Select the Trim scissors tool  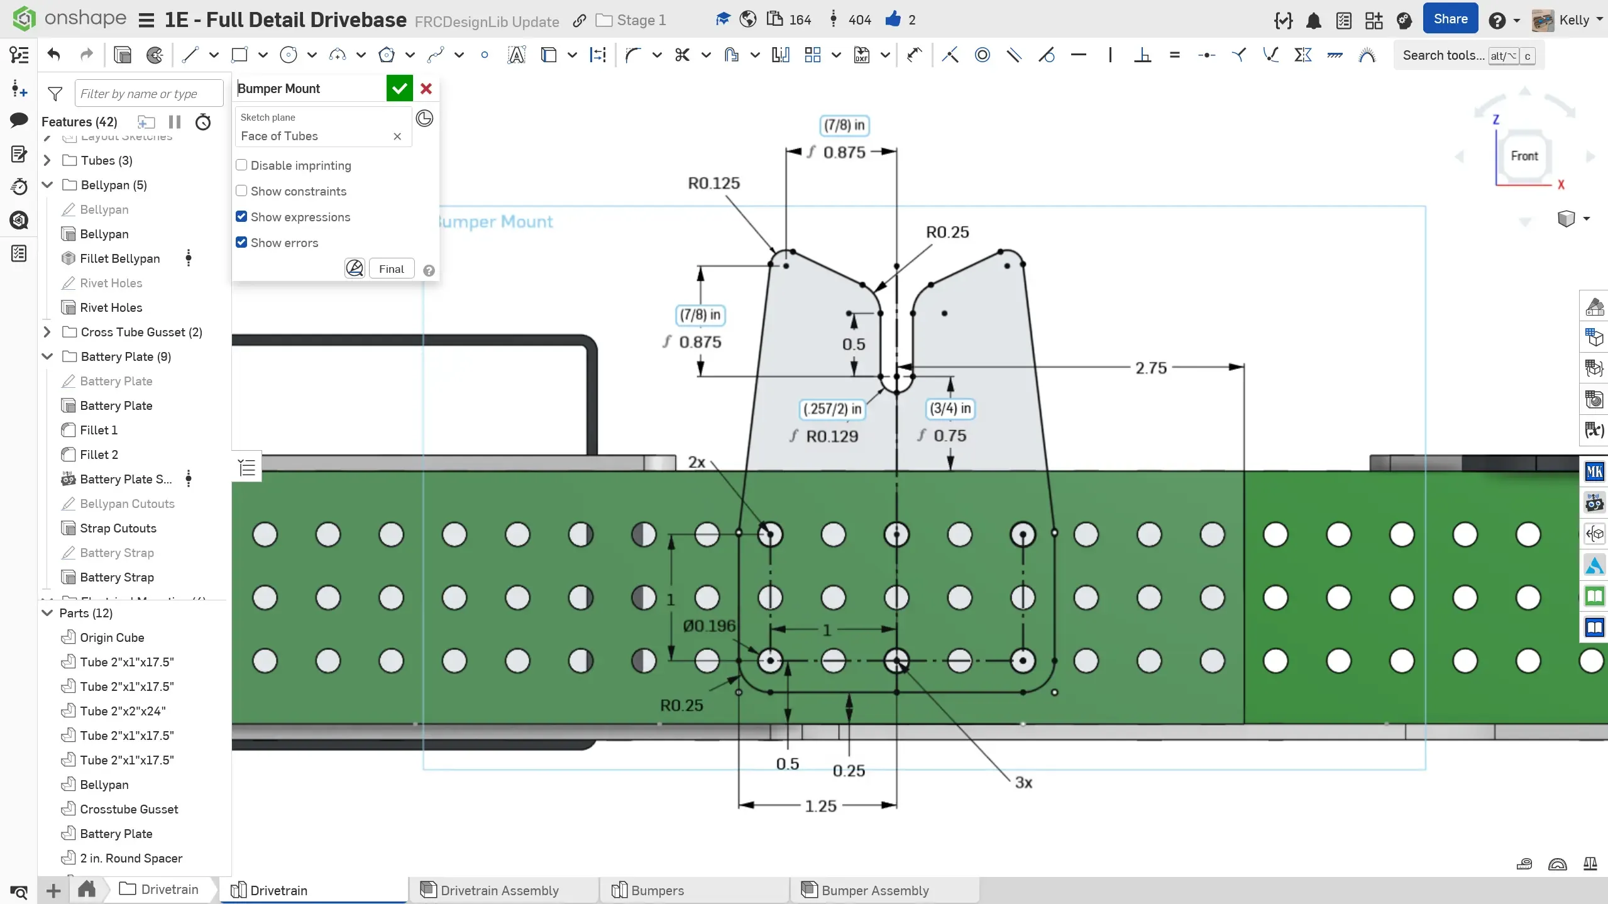tap(682, 55)
